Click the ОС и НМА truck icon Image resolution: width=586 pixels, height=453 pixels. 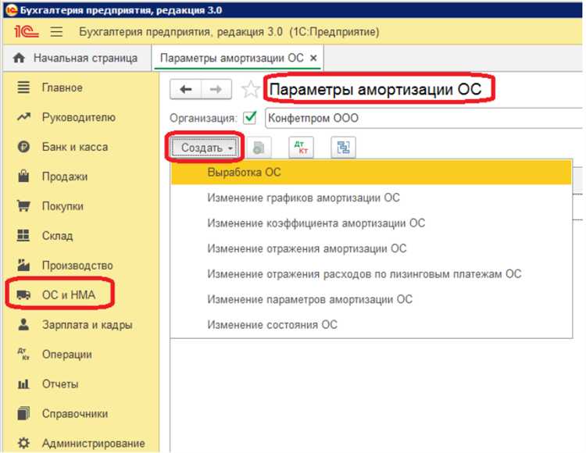(x=23, y=295)
